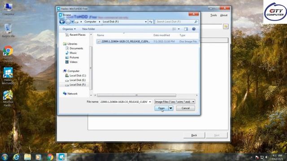Select Local Disk (C:) in navigation pane
The image size is (287, 161).
pos(76,76)
